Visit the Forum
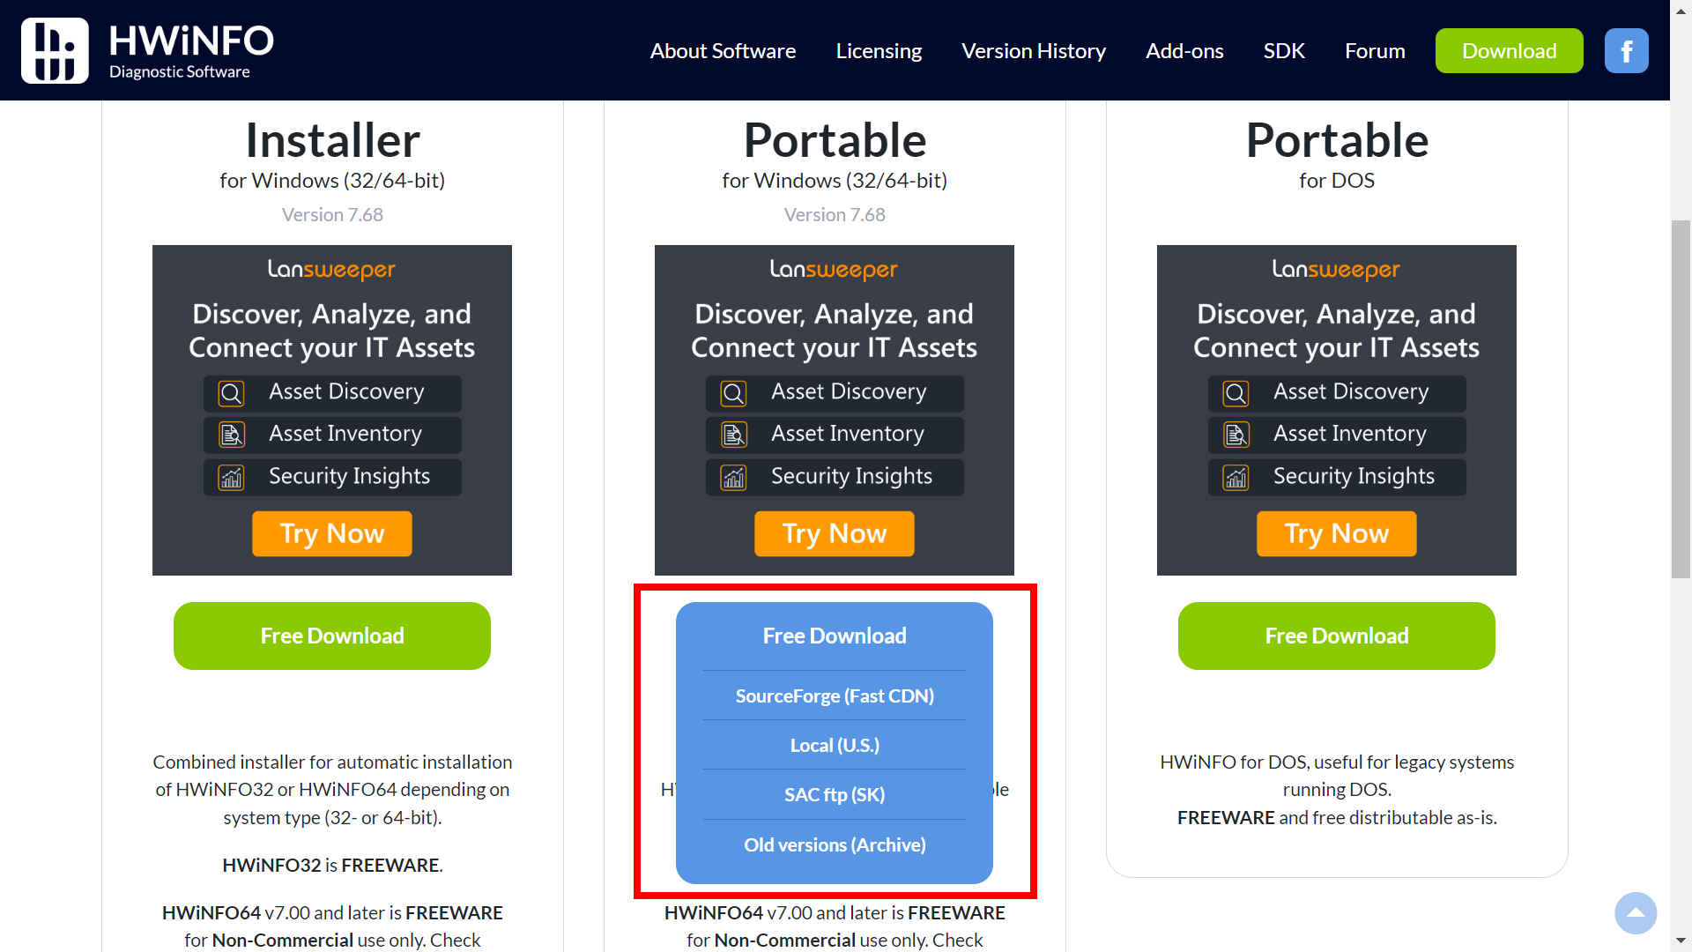Image resolution: width=1692 pixels, height=952 pixels. point(1375,51)
